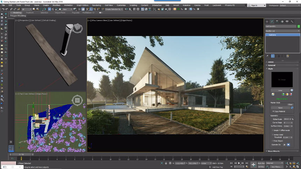
Task: Select the Rotate transform tool
Action: pyautogui.click(x=53, y=9)
